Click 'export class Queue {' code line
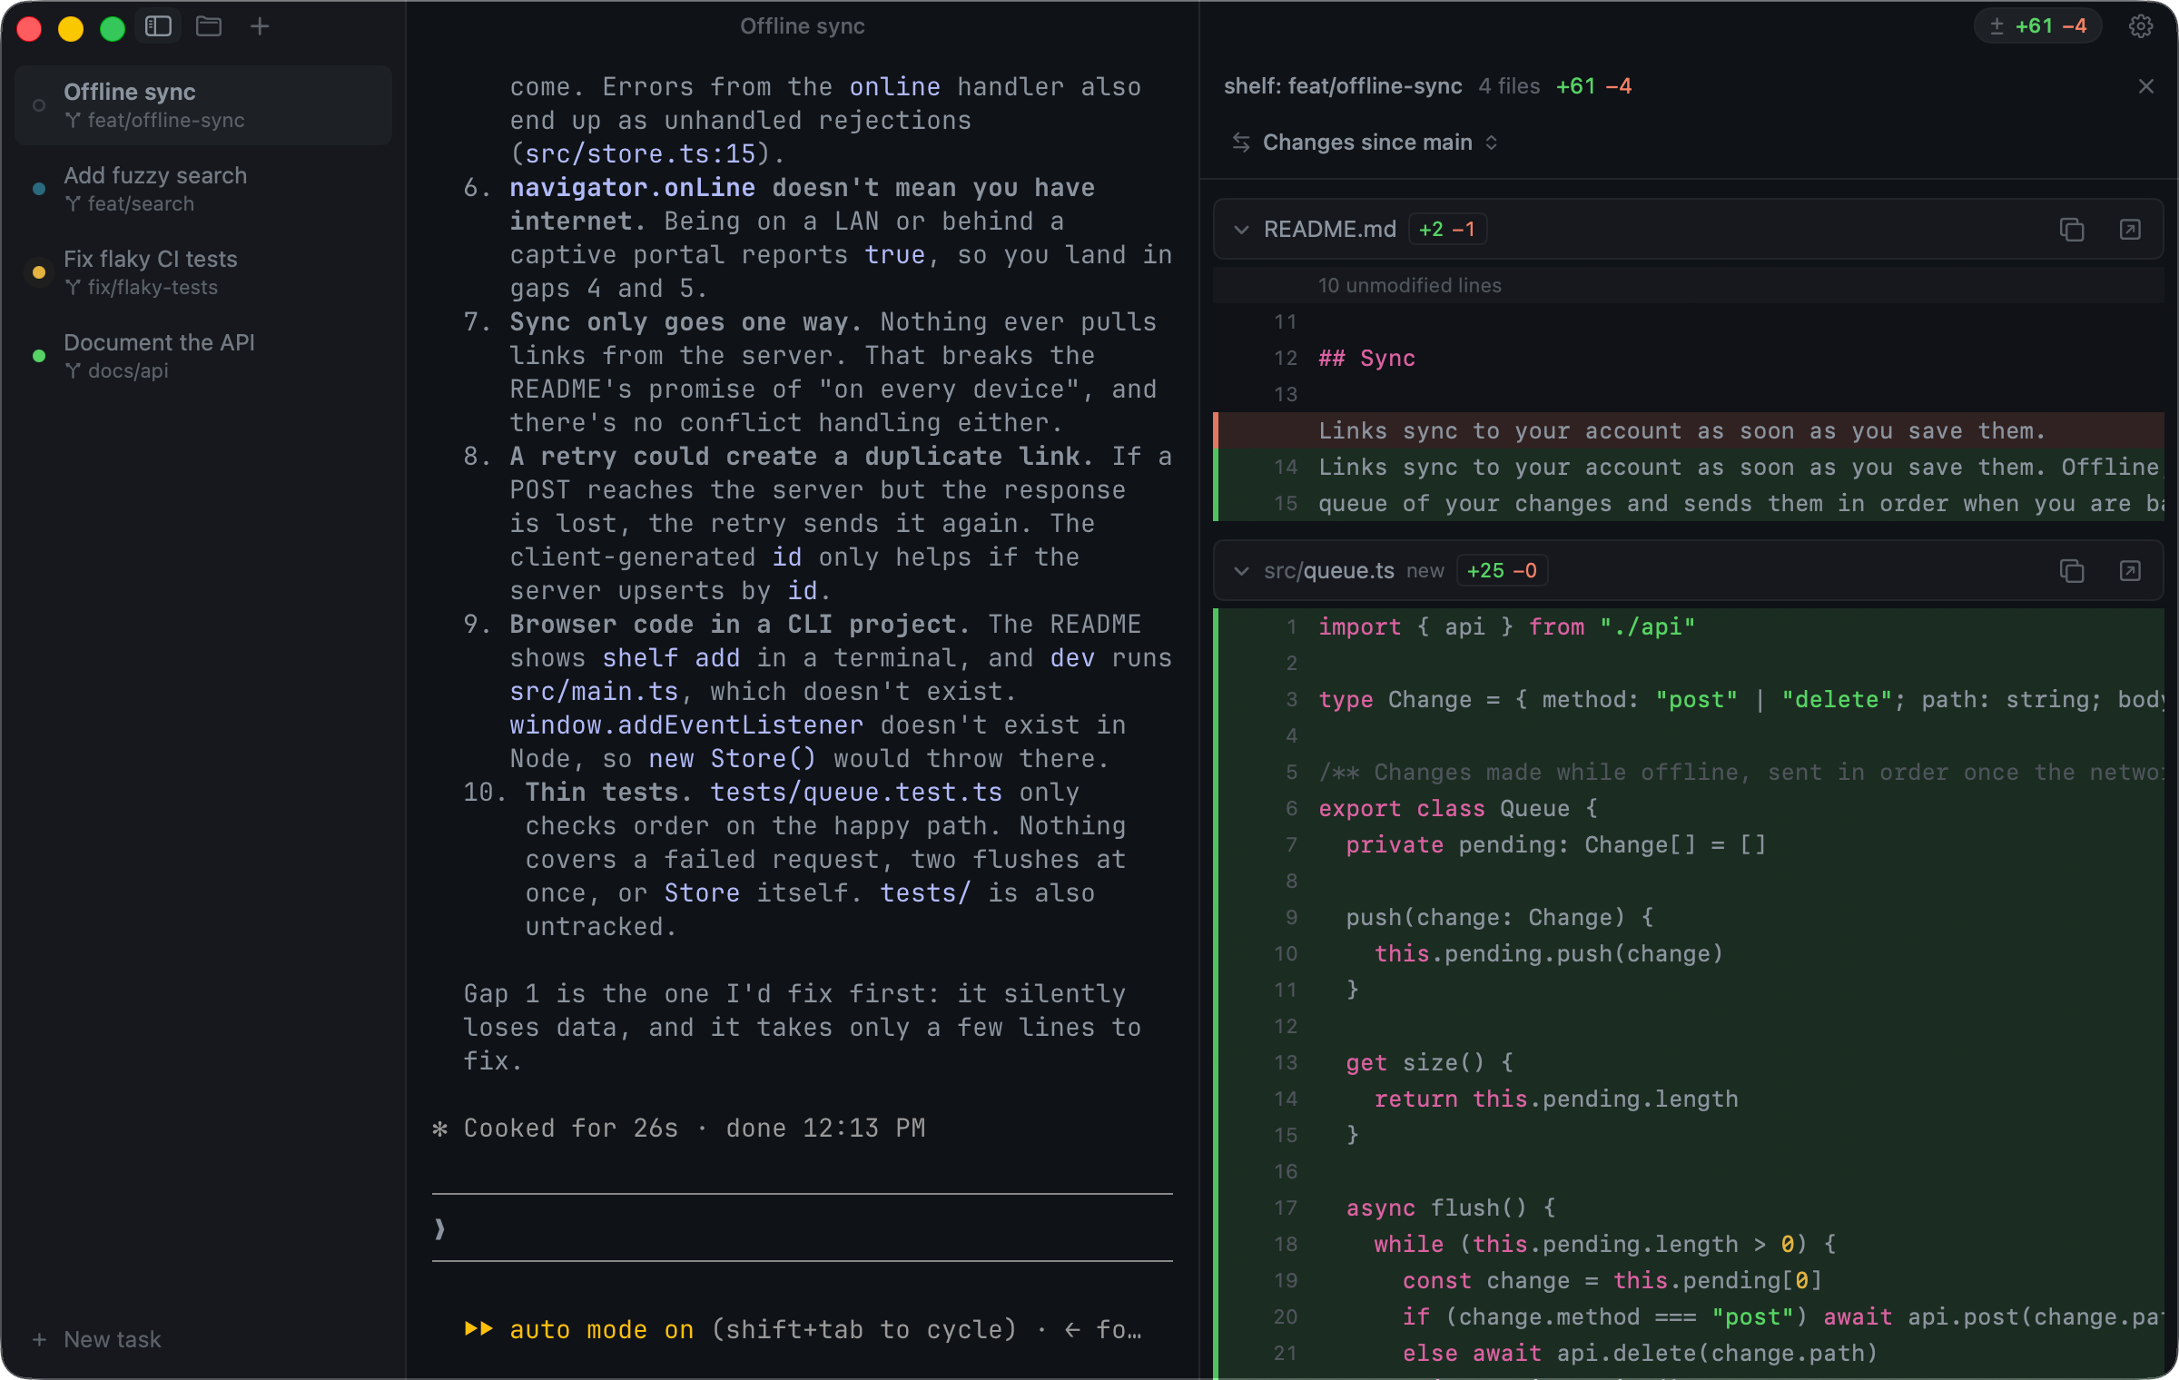Viewport: 2179px width, 1380px height. point(1457,808)
